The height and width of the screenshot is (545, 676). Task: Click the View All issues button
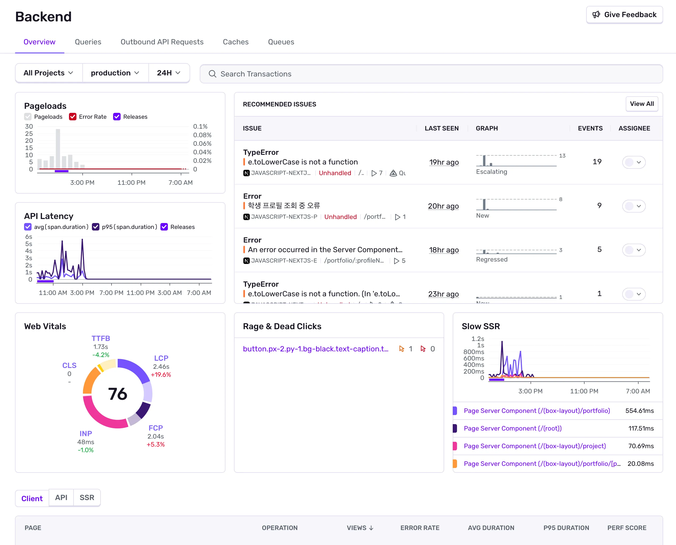coord(642,104)
